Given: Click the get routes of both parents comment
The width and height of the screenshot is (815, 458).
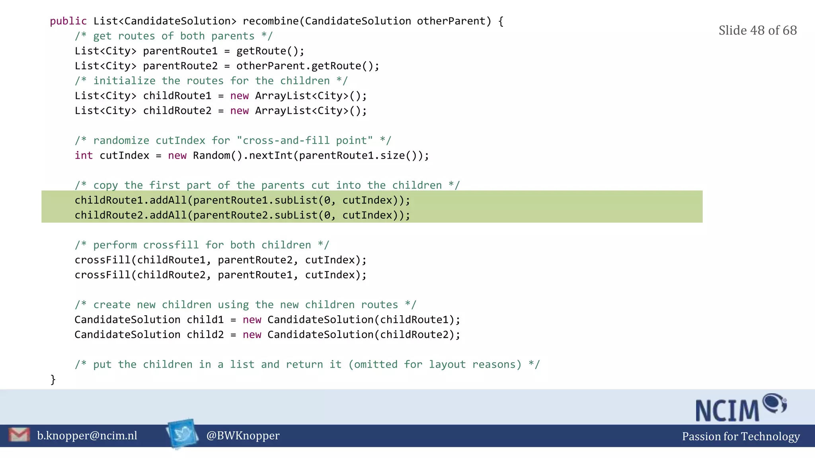Looking at the screenshot, I should (x=174, y=36).
